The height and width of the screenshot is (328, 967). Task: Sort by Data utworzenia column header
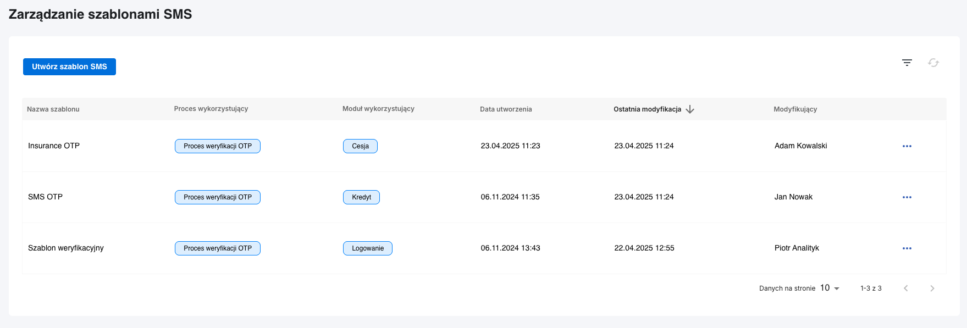pos(506,109)
